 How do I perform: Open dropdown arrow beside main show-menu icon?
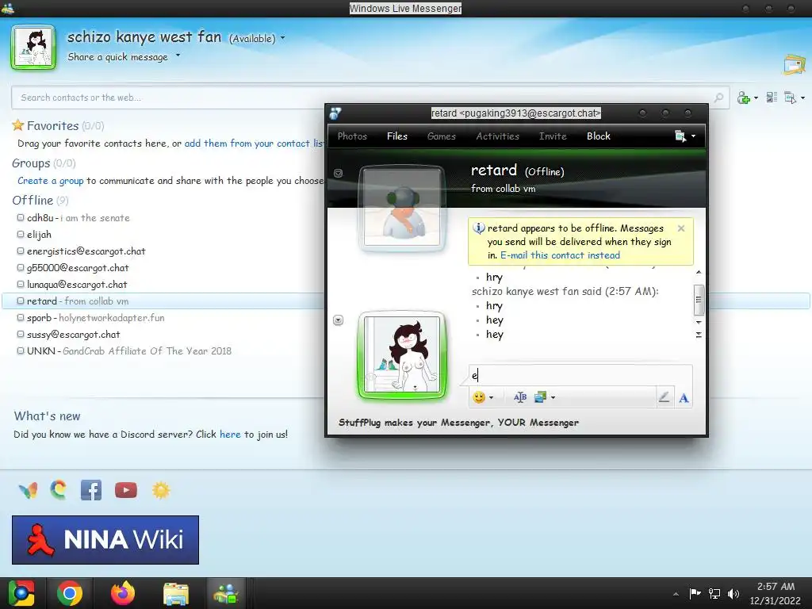[x=802, y=98]
